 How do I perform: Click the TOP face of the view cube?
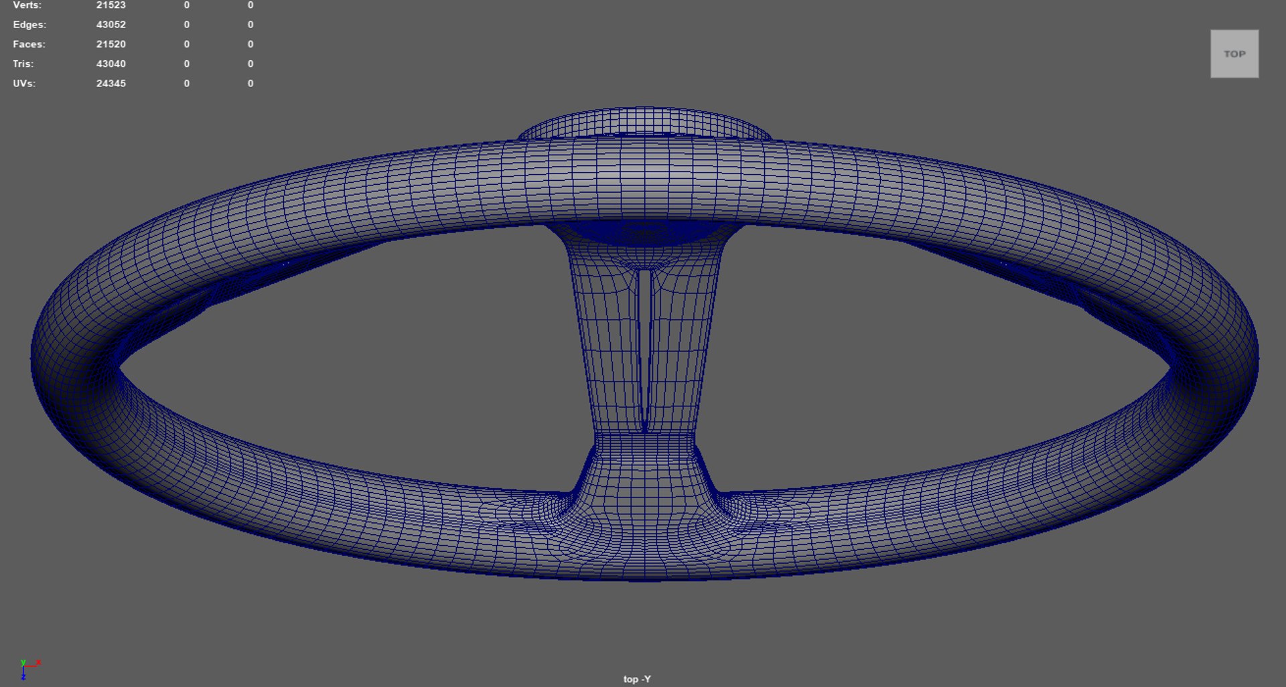(x=1234, y=54)
